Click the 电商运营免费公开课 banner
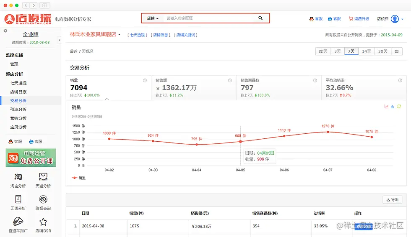Image resolution: width=411 pixels, height=237 pixels. pos(31,158)
